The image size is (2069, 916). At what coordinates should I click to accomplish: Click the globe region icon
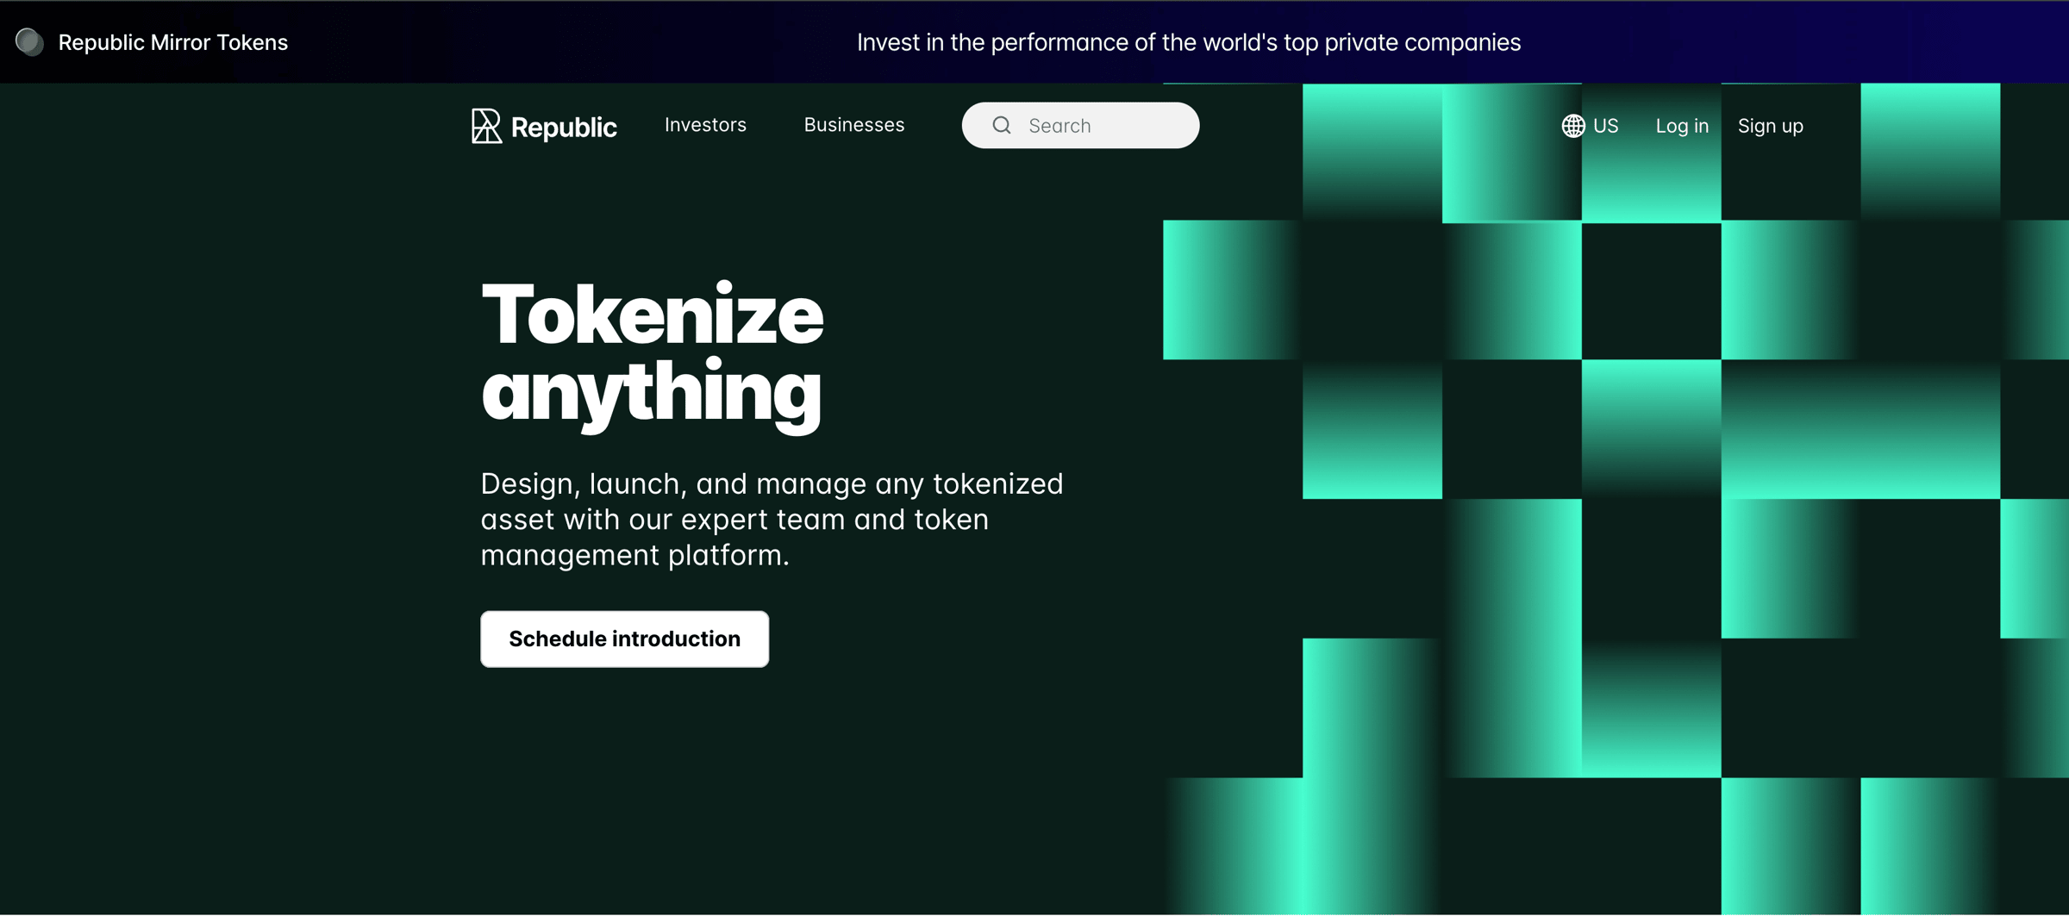(1573, 126)
